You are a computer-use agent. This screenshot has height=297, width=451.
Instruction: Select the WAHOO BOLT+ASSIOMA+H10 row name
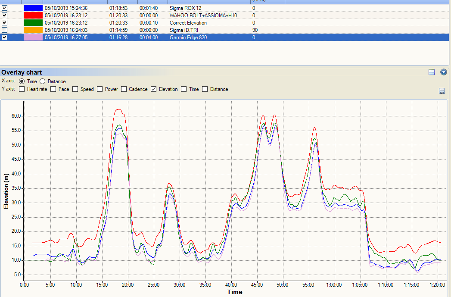point(203,16)
